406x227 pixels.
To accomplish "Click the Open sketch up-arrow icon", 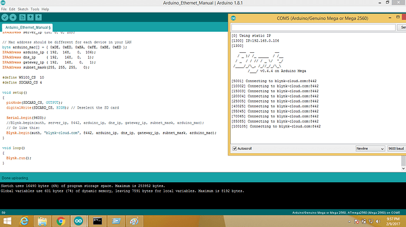I will pyautogui.click(x=30, y=17).
